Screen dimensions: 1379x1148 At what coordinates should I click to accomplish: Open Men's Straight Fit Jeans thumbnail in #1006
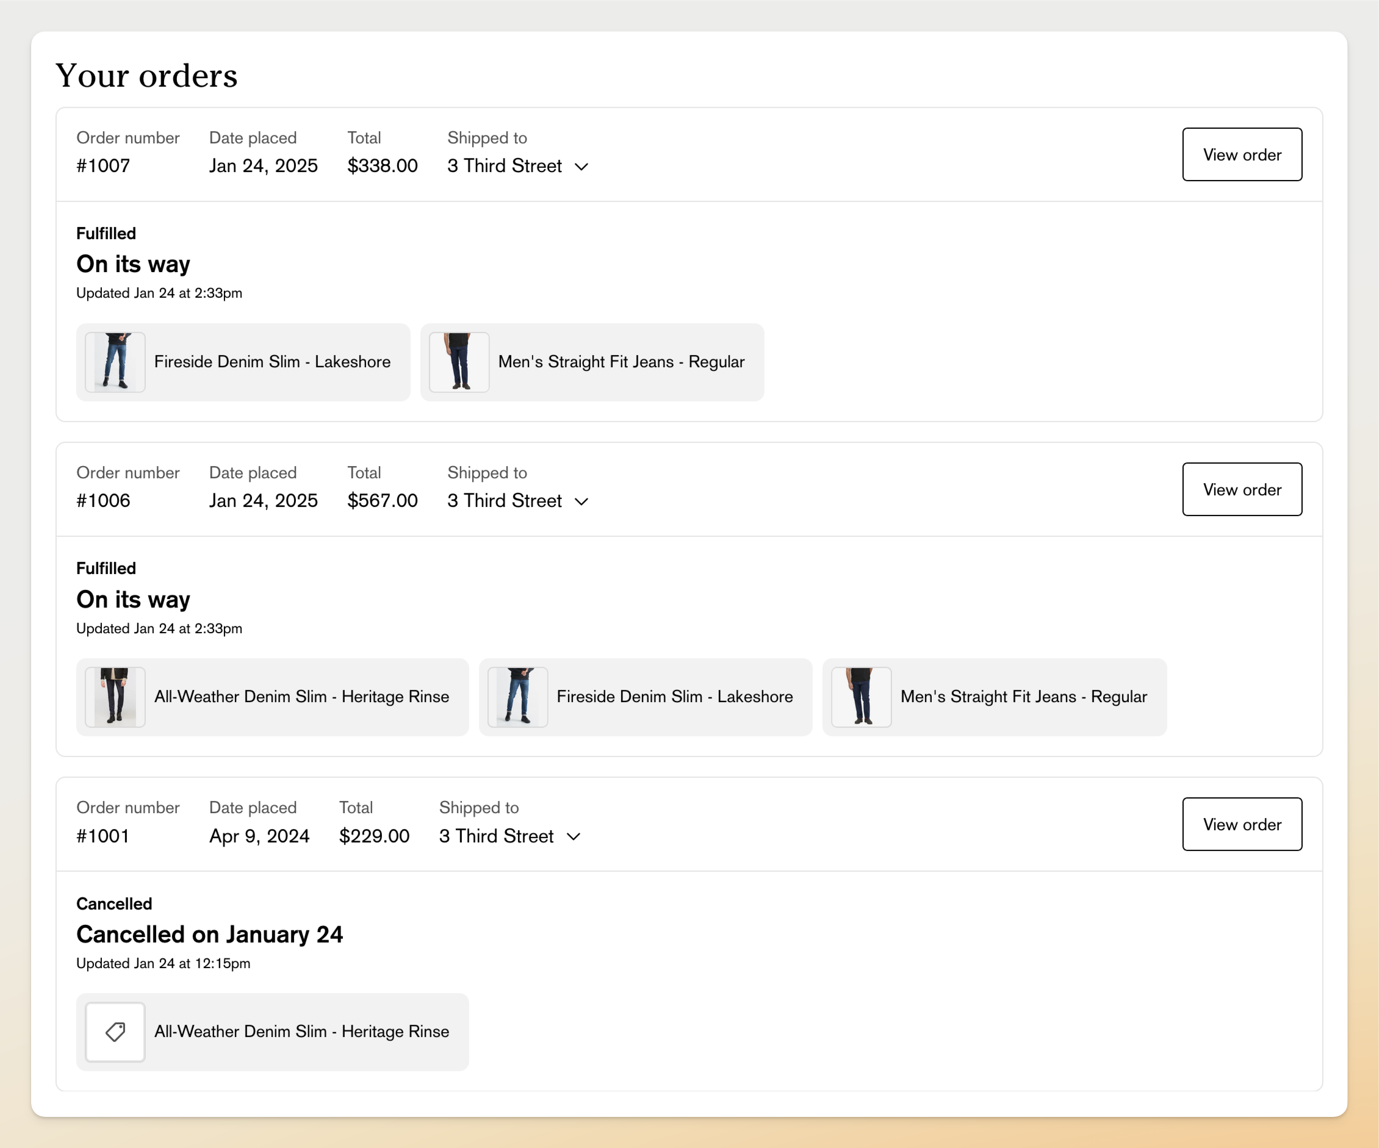[861, 697]
